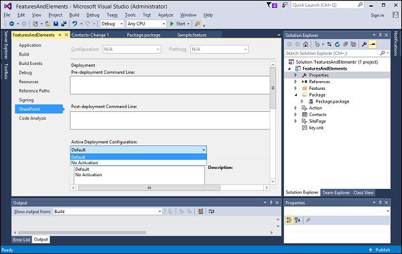Switch to Sample.feature tab

point(192,35)
